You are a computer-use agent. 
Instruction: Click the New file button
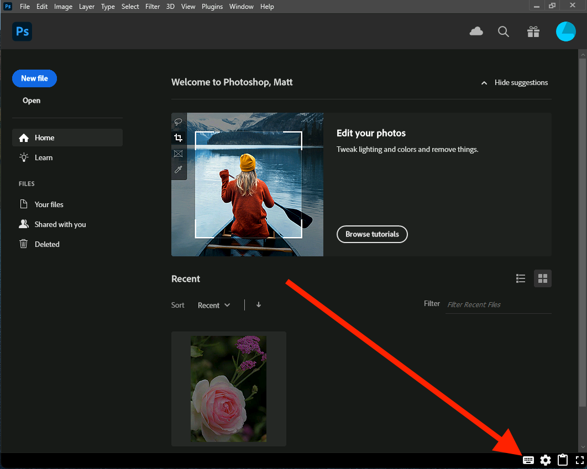point(34,78)
